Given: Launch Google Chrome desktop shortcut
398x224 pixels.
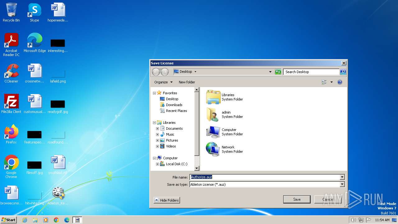Looking at the screenshot, I should point(11,167).
